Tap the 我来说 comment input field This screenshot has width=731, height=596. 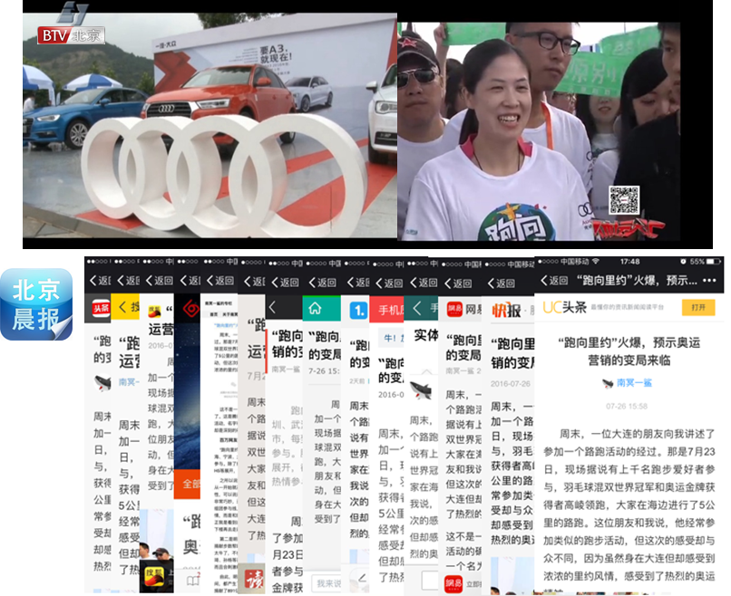326,583
